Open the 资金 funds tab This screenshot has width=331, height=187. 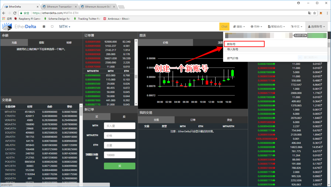pos(229,120)
